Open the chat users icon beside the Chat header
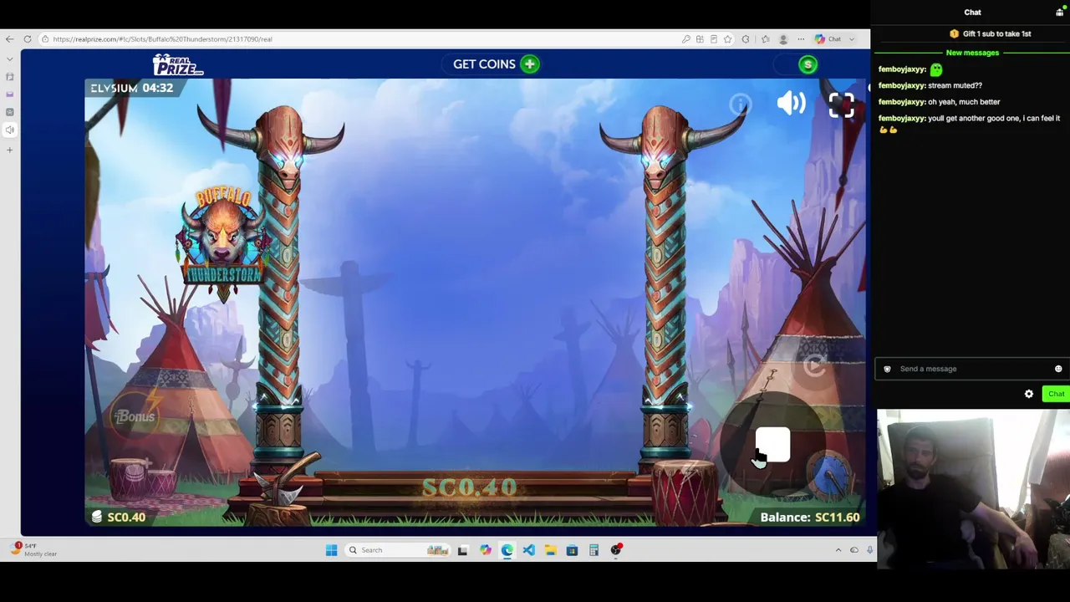The width and height of the screenshot is (1070, 602). (1060, 12)
